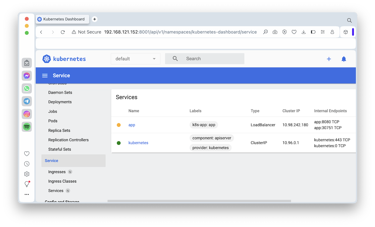
Task: Open the profile account icon
Action: (332, 32)
